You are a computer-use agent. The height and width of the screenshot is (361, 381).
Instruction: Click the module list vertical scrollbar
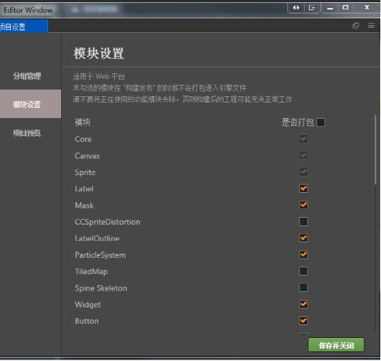click(x=376, y=150)
